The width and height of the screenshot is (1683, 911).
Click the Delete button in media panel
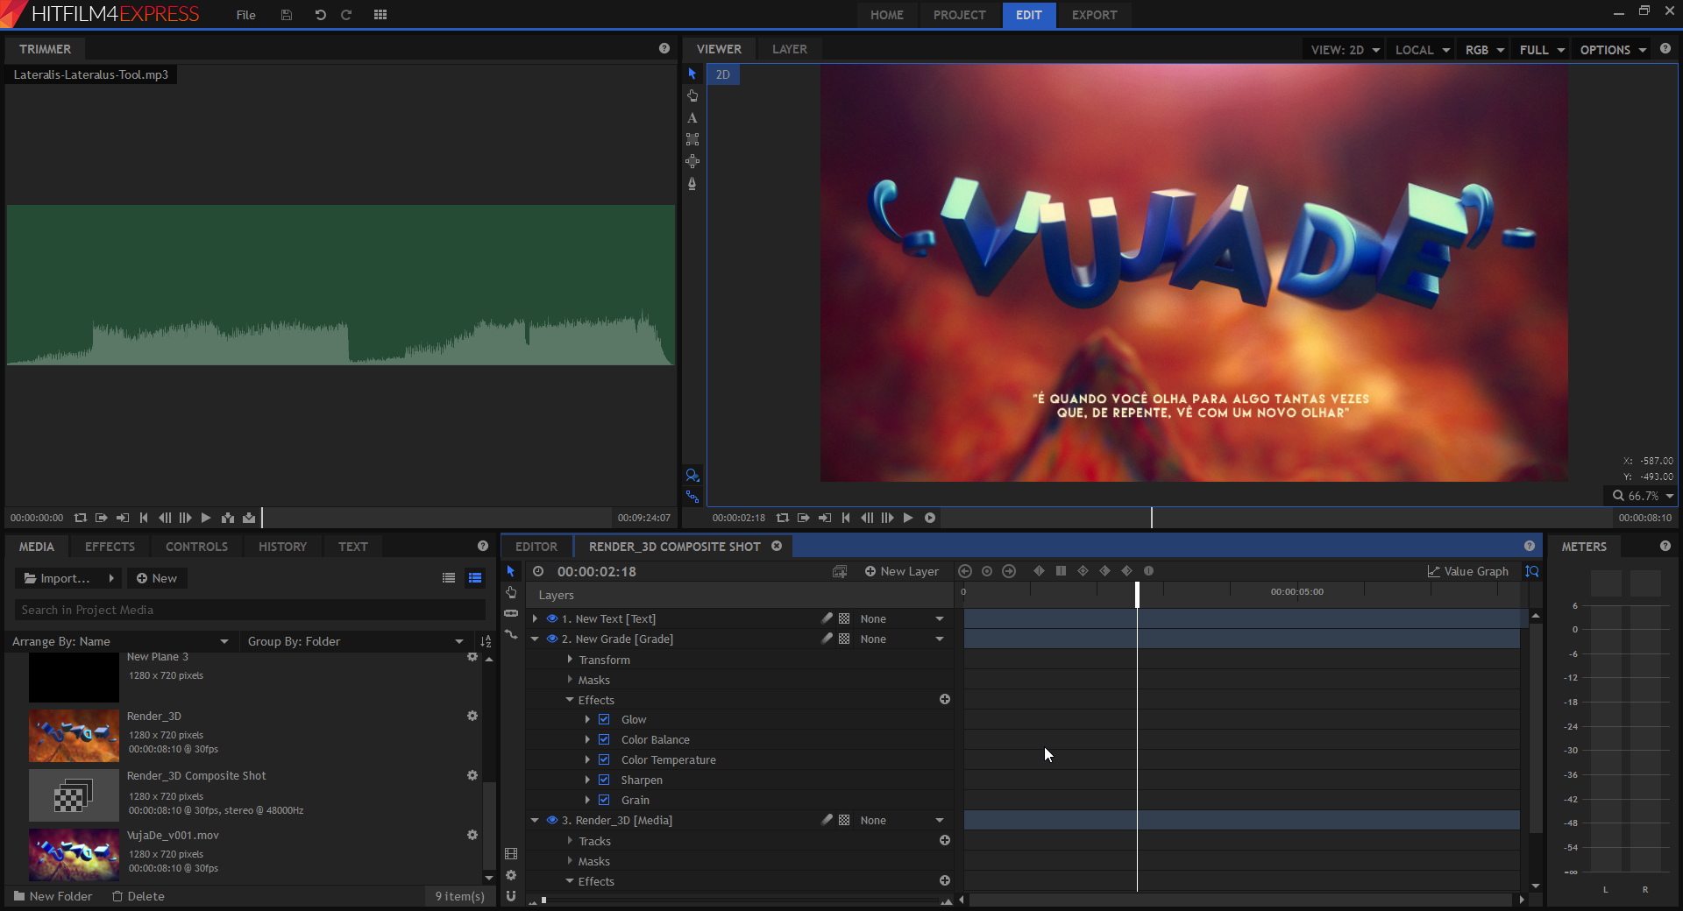(138, 896)
